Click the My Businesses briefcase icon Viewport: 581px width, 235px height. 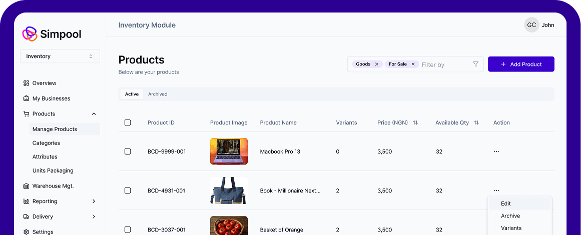coord(26,98)
